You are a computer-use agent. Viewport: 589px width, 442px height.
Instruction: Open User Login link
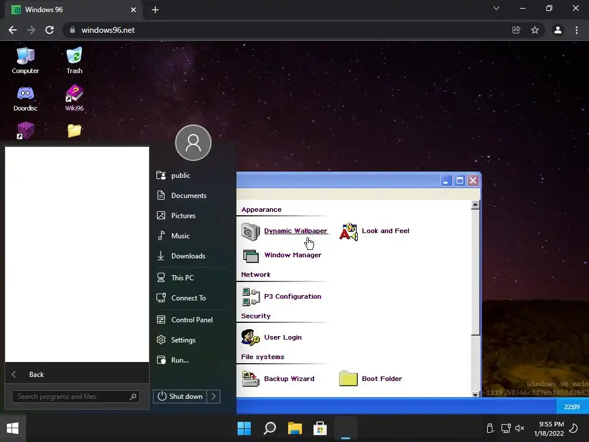[x=283, y=337]
